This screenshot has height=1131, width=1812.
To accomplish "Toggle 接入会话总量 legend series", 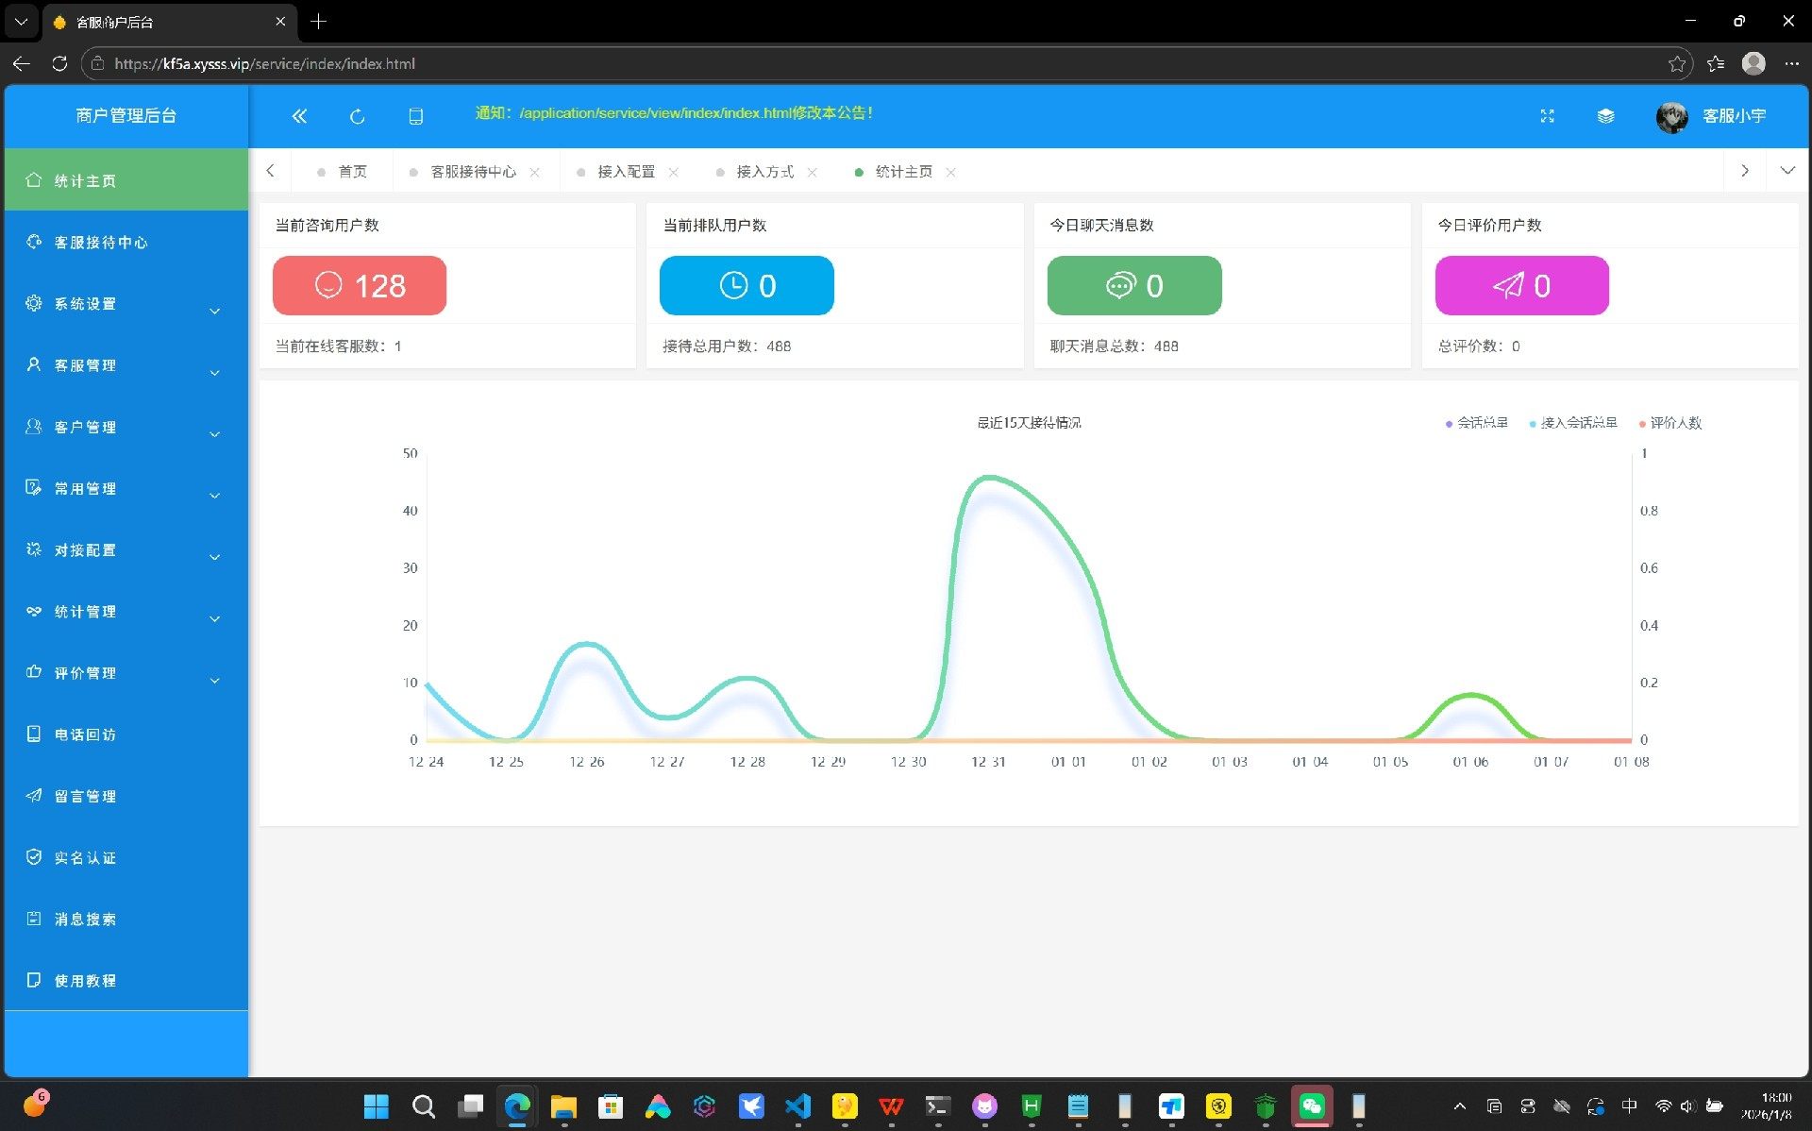I will pyautogui.click(x=1574, y=423).
